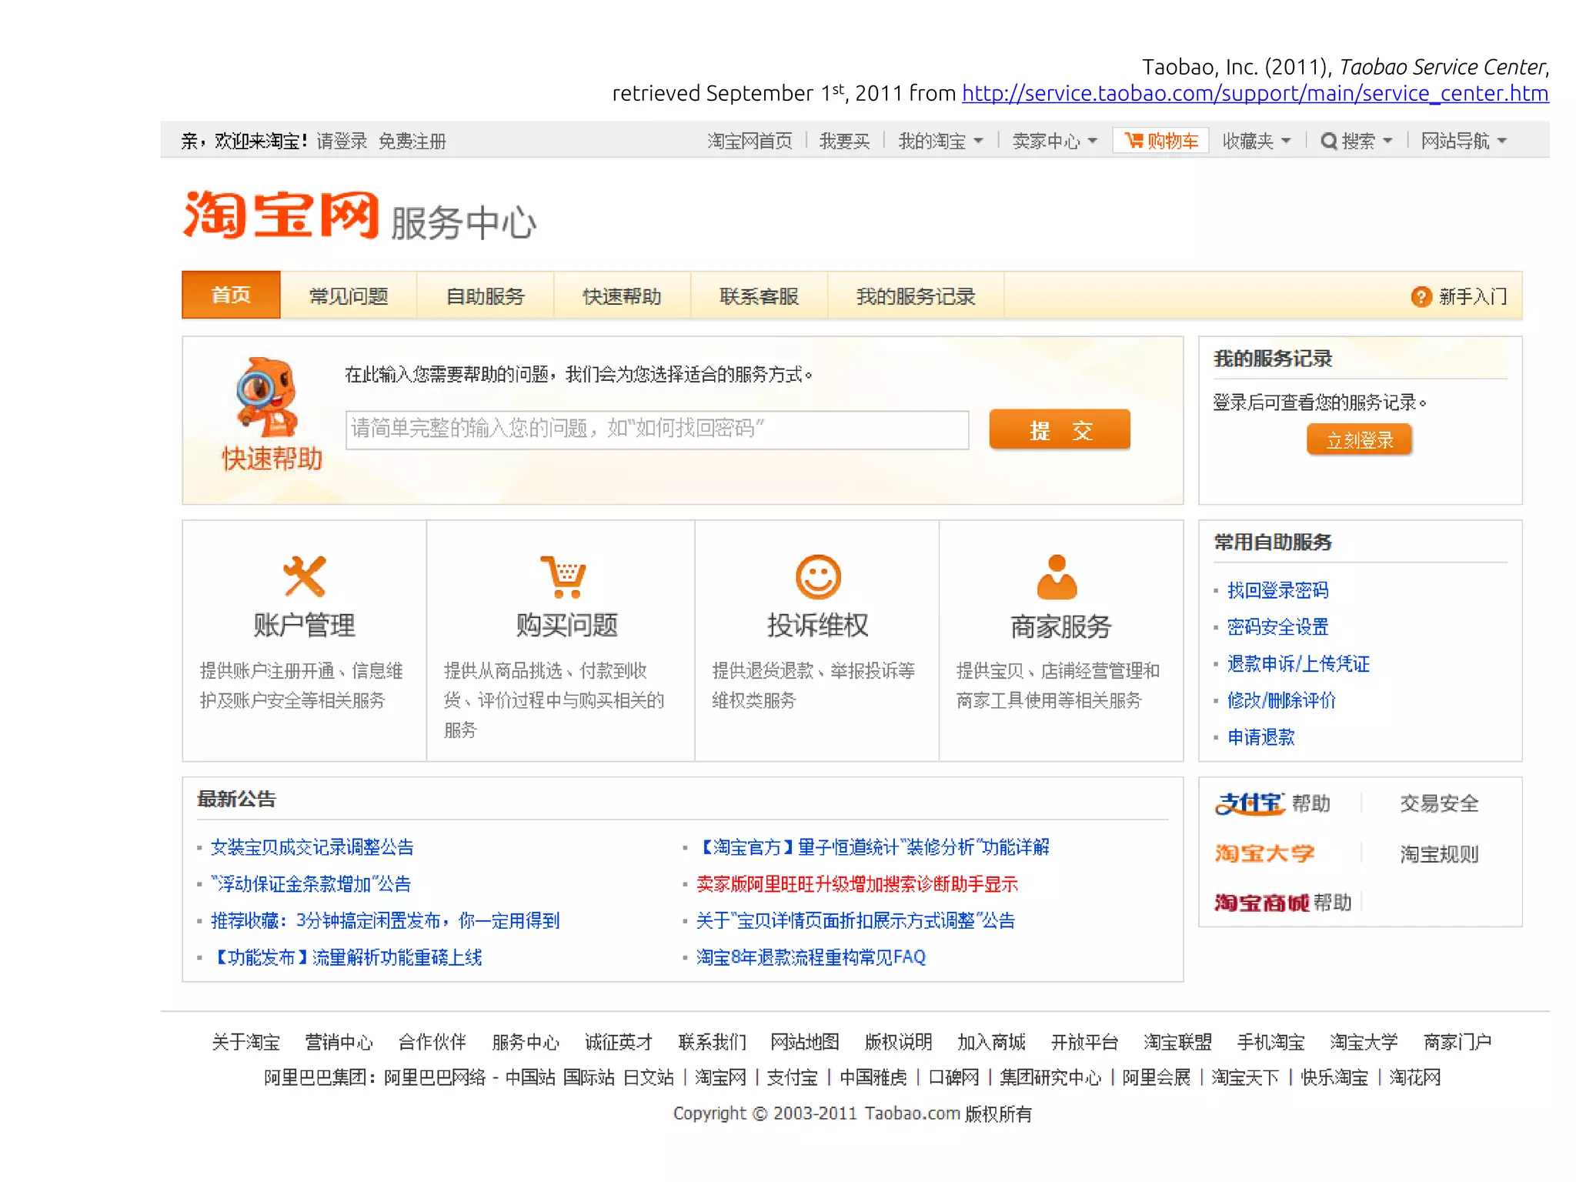Open the 淘宝规则 link
This screenshot has height=1182, width=1576.
[1439, 853]
